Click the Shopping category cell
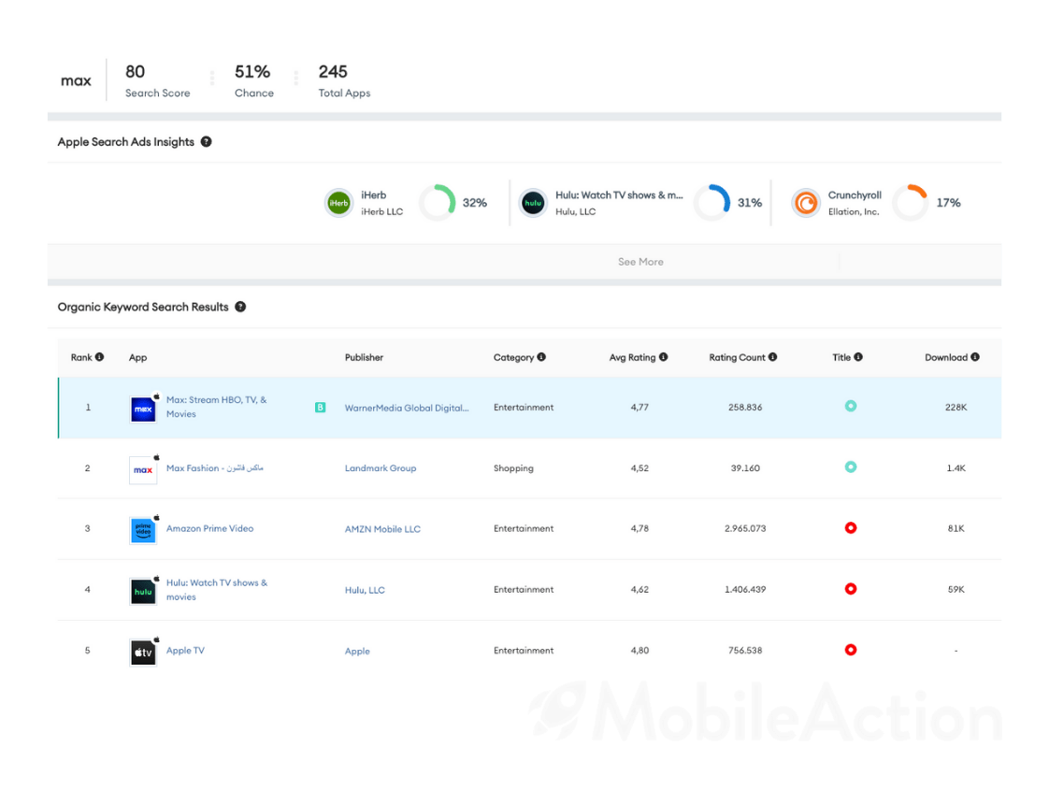The image size is (1049, 790). point(513,468)
